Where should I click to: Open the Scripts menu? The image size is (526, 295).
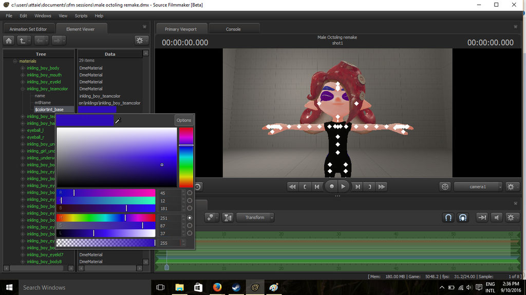(x=81, y=16)
